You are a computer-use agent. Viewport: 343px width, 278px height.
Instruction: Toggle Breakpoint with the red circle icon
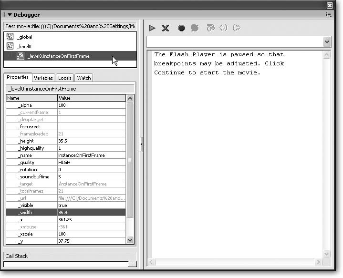181,28
